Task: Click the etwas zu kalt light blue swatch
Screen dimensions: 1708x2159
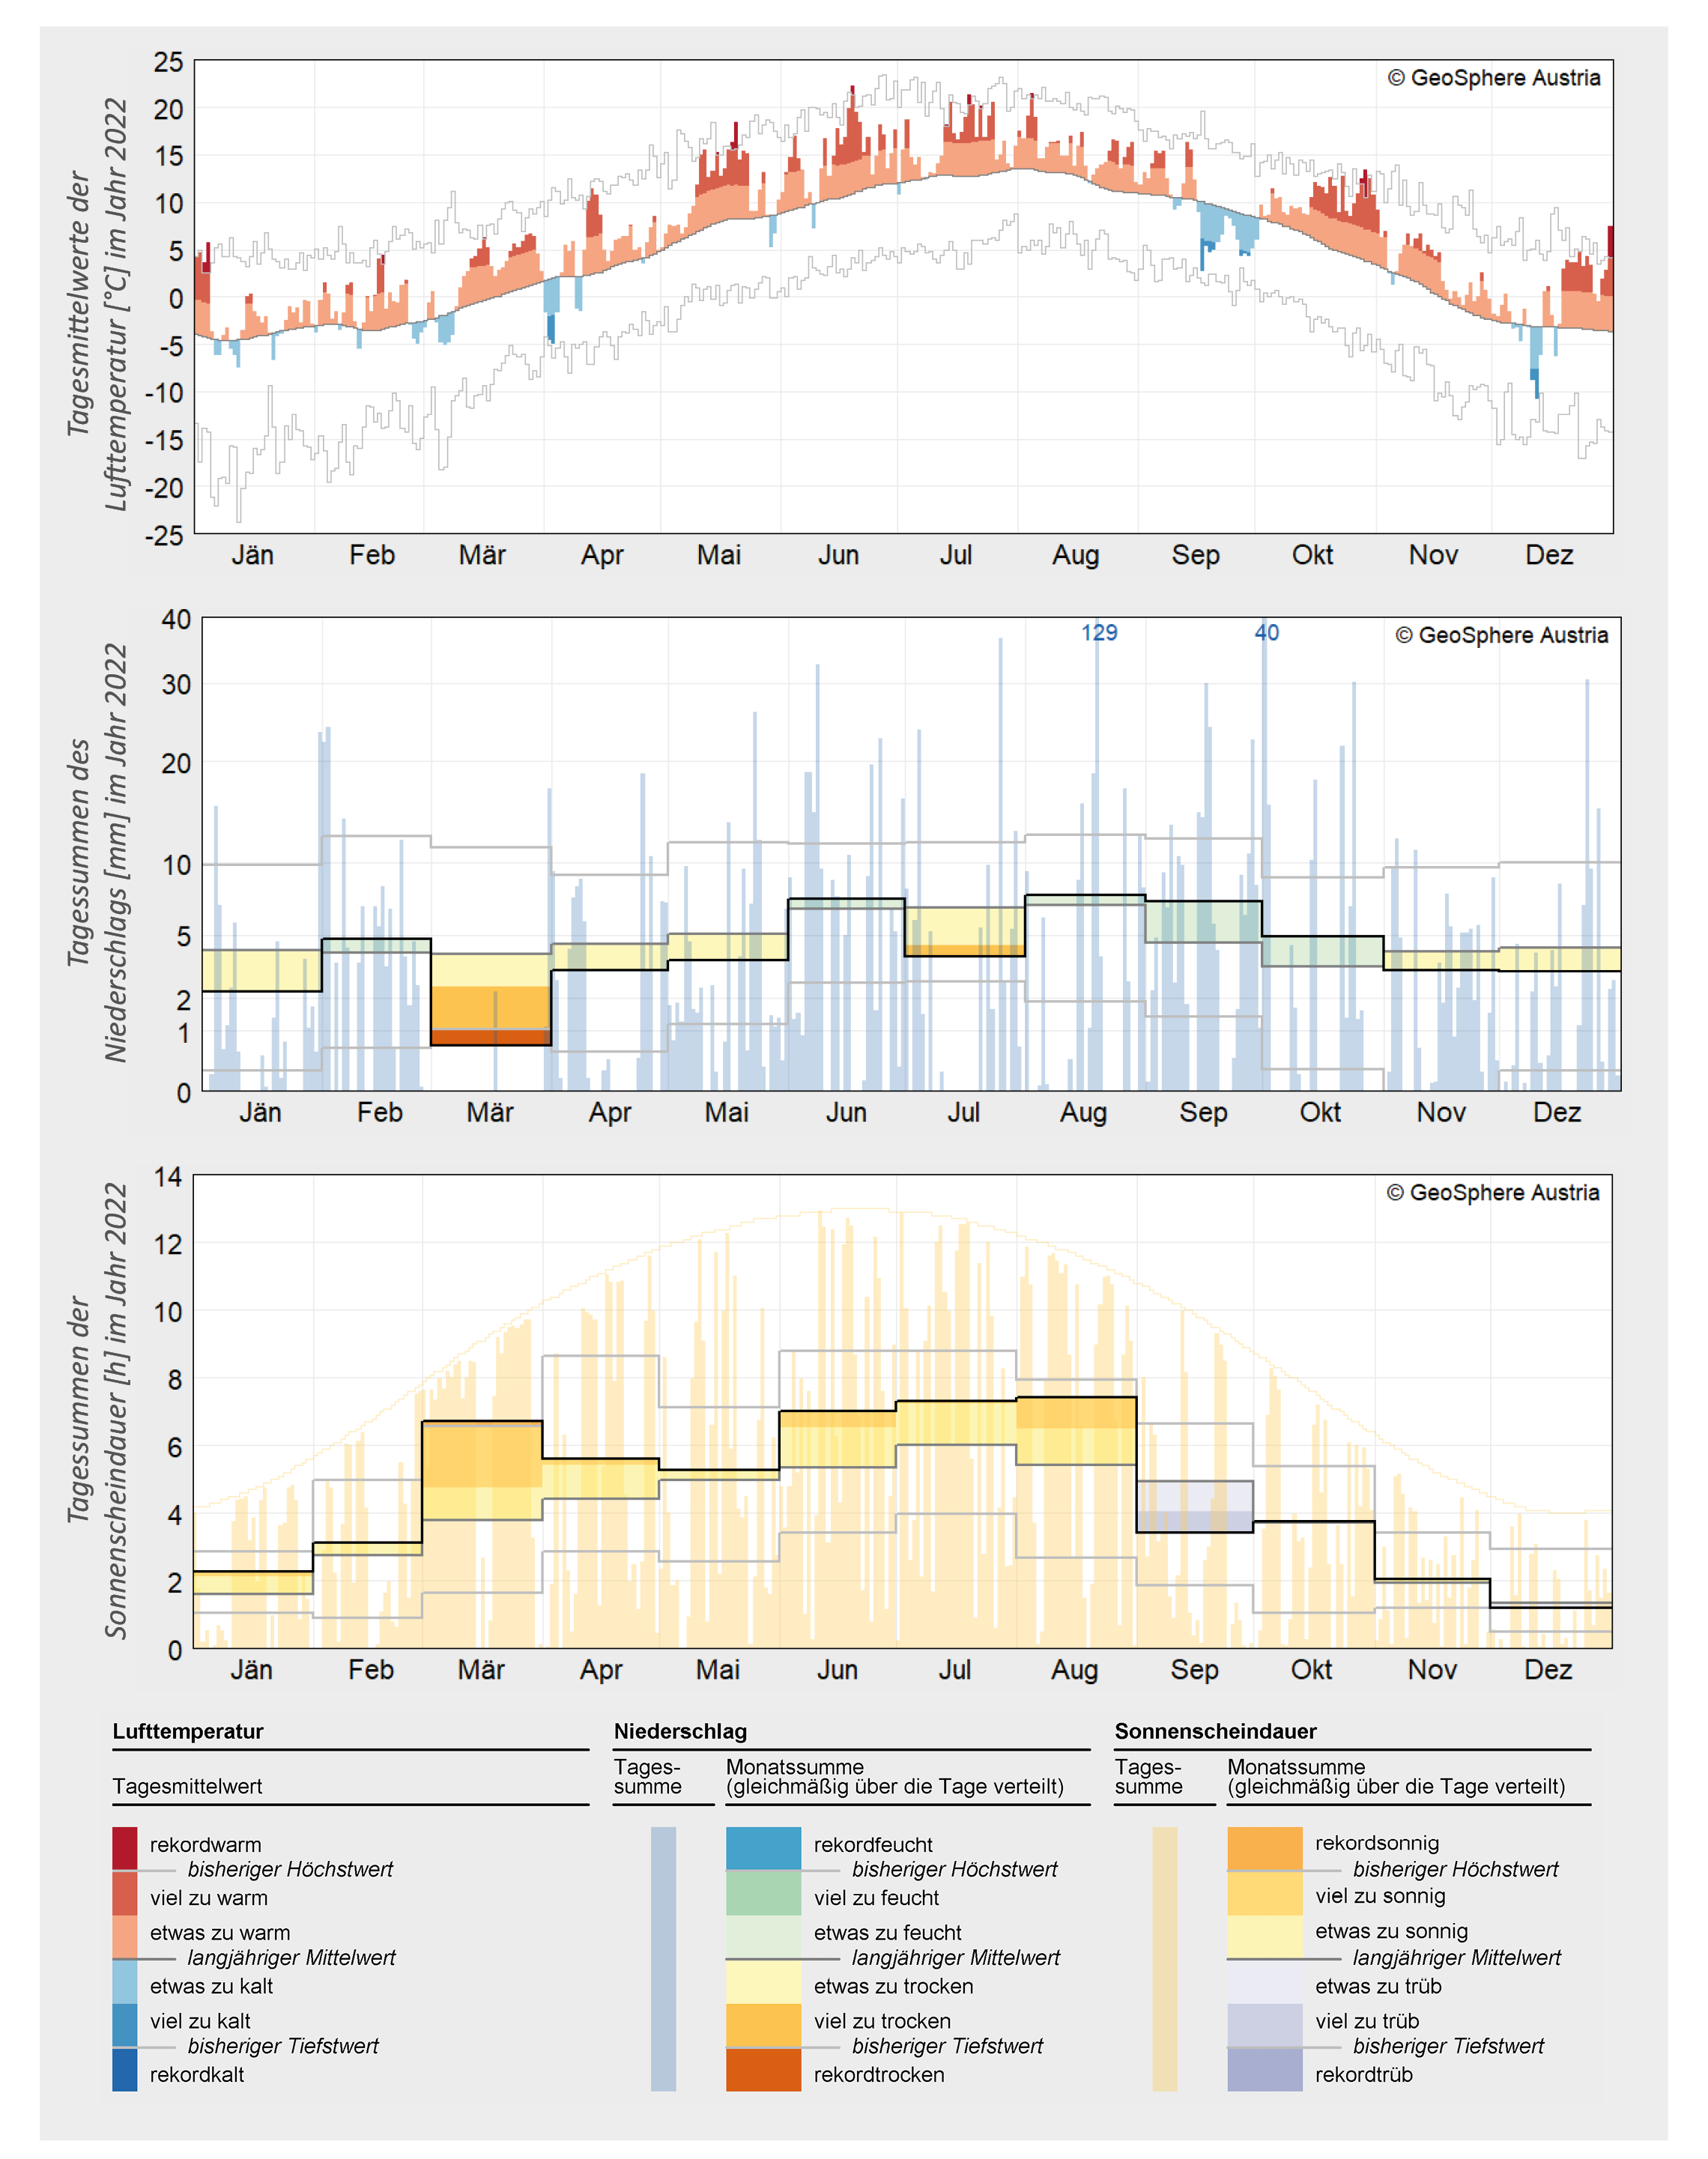Action: click(x=125, y=1981)
